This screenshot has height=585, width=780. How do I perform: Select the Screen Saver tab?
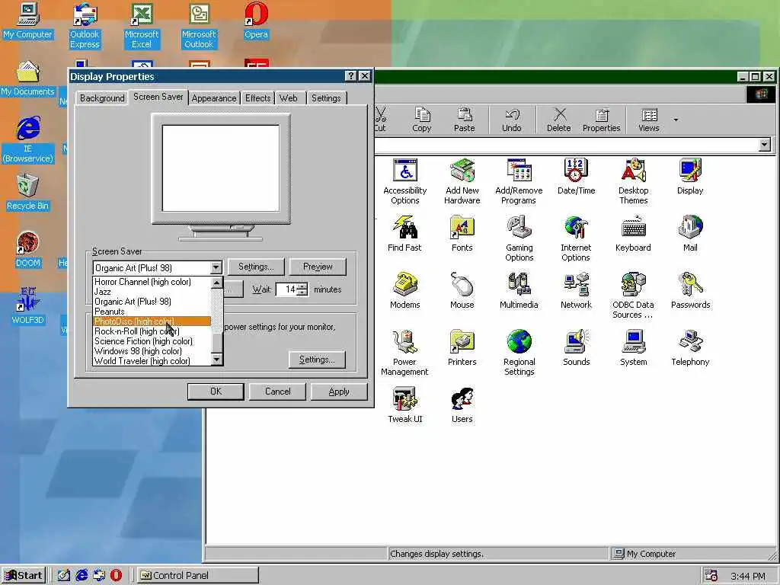[158, 97]
